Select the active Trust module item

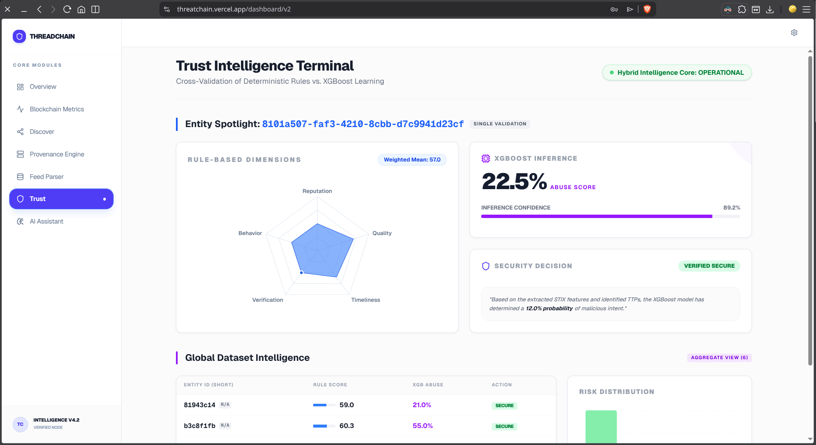point(62,199)
